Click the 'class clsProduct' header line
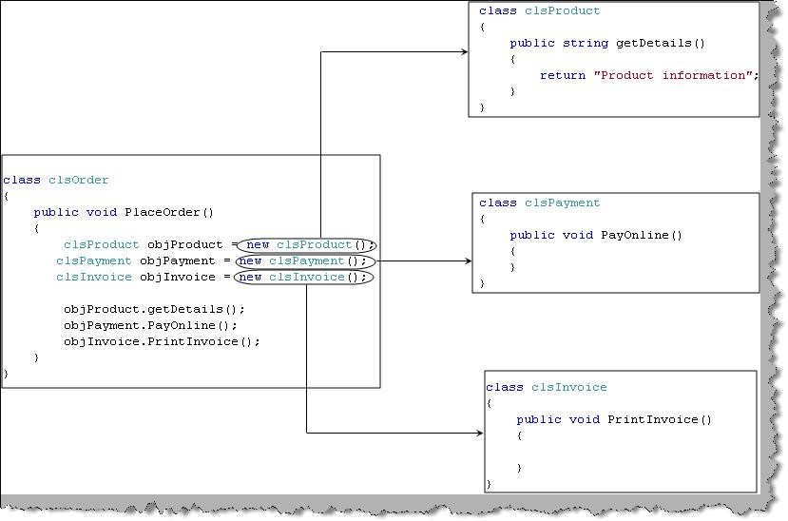 pyautogui.click(x=539, y=10)
